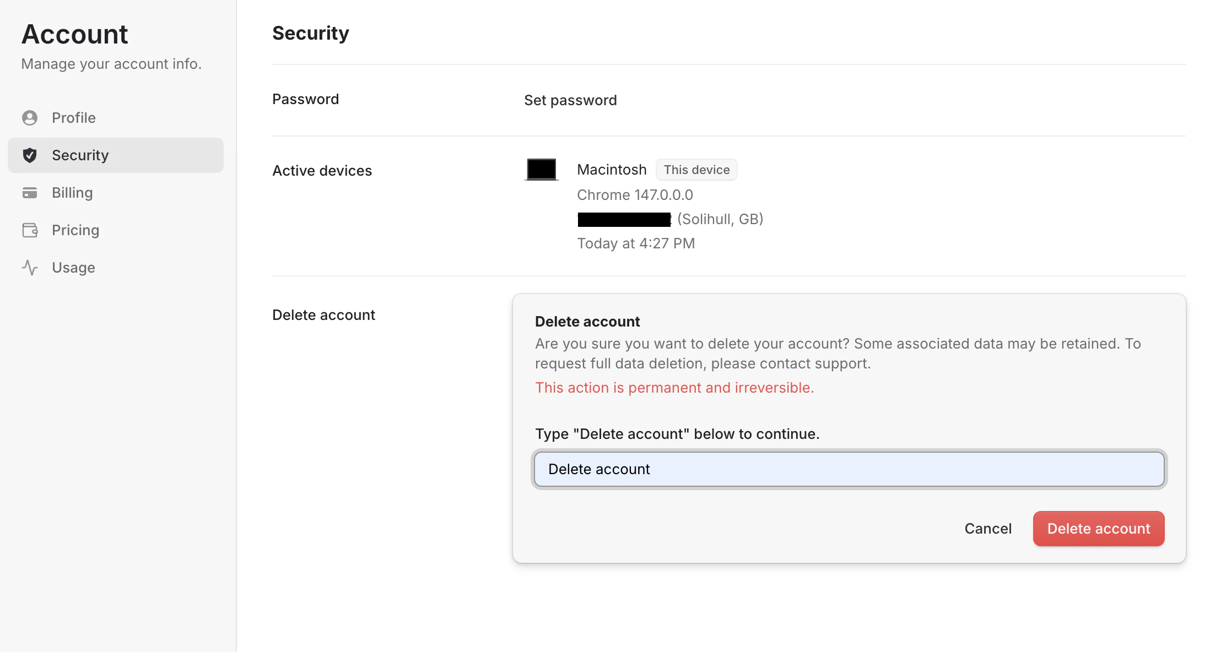Click the Profile person icon
This screenshot has height=652, width=1210.
30,118
